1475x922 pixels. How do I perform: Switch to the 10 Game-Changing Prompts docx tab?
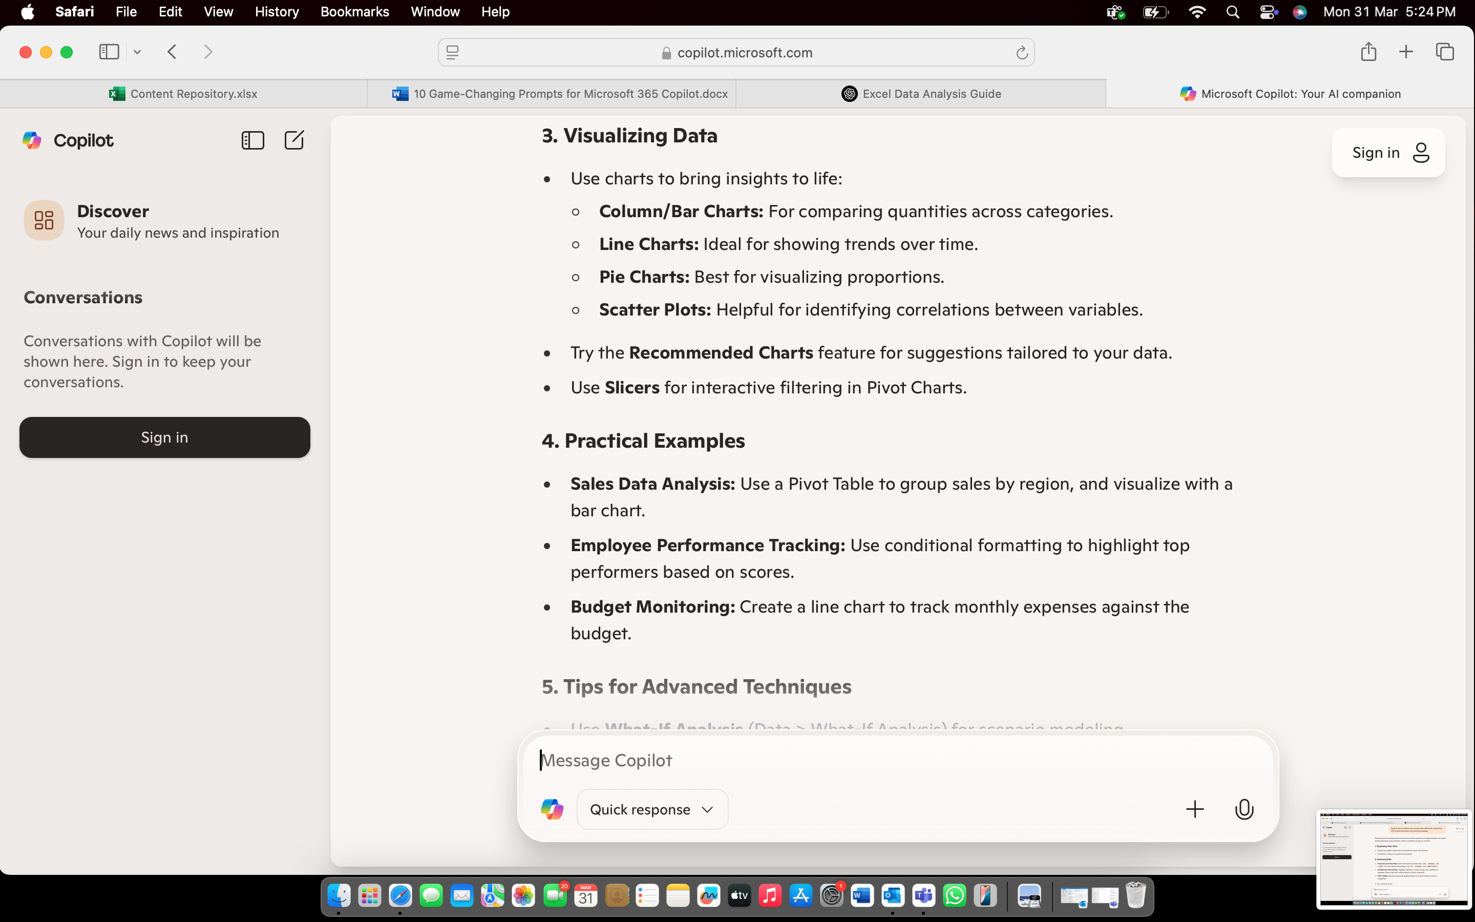552,93
